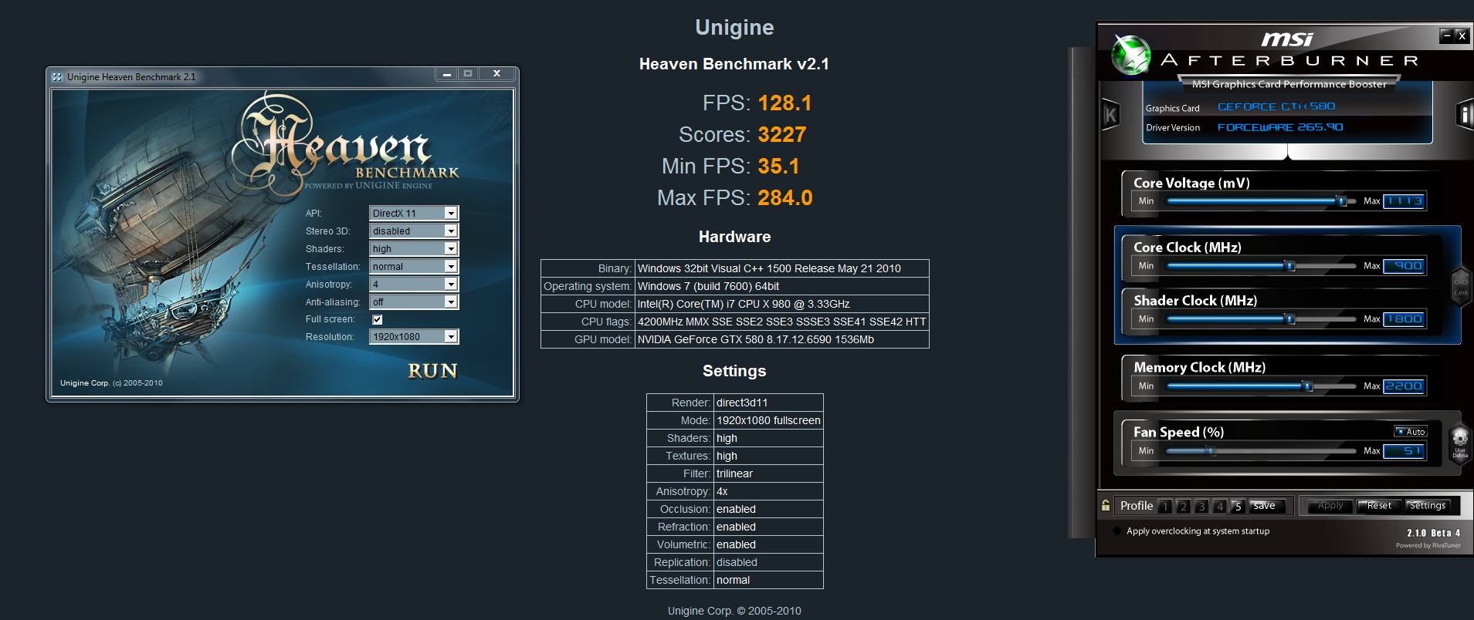
Task: Click the Filter cell trilinear
Action: (768, 473)
